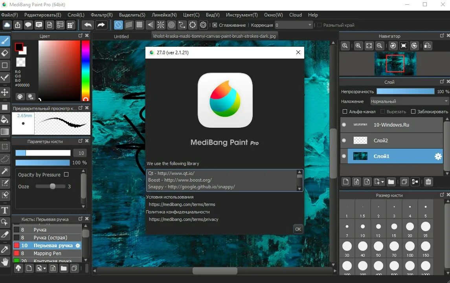
Task: Select the Bucket fill tool
Action: pyautogui.click(x=5, y=119)
